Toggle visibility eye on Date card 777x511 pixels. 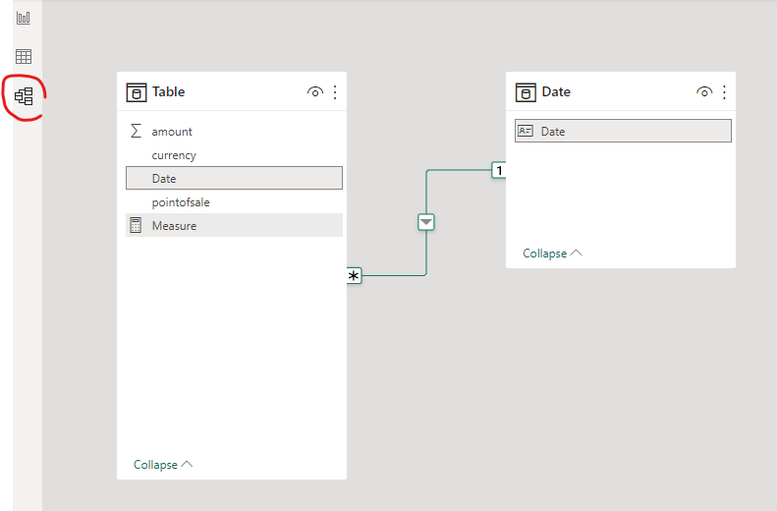pos(704,91)
